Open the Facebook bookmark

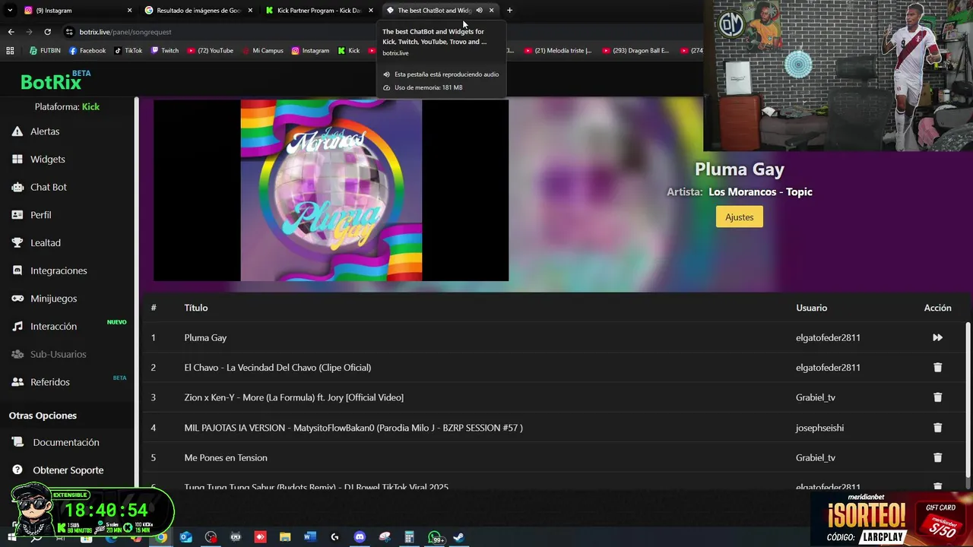click(x=87, y=51)
